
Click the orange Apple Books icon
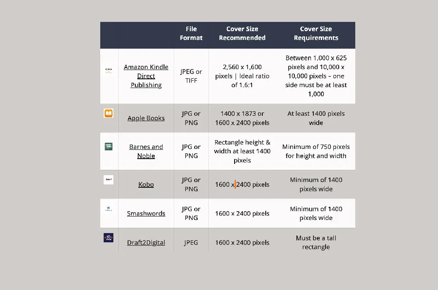coord(109,113)
